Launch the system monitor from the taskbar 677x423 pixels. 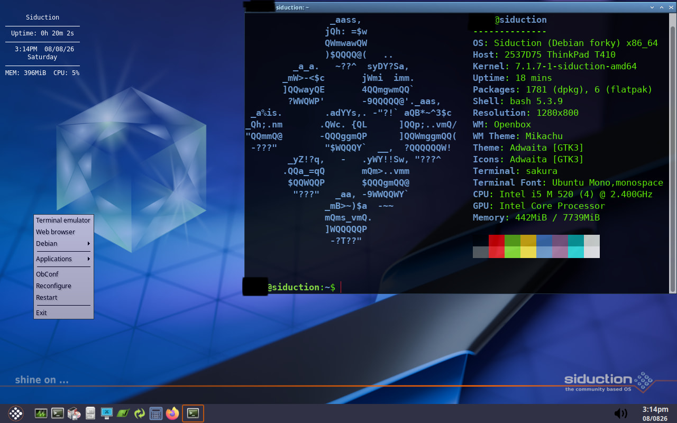pyautogui.click(x=41, y=413)
